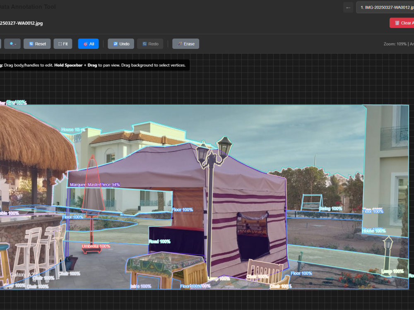Select the Floor 100% label beside Marquee interior

pyautogui.click(x=183, y=210)
